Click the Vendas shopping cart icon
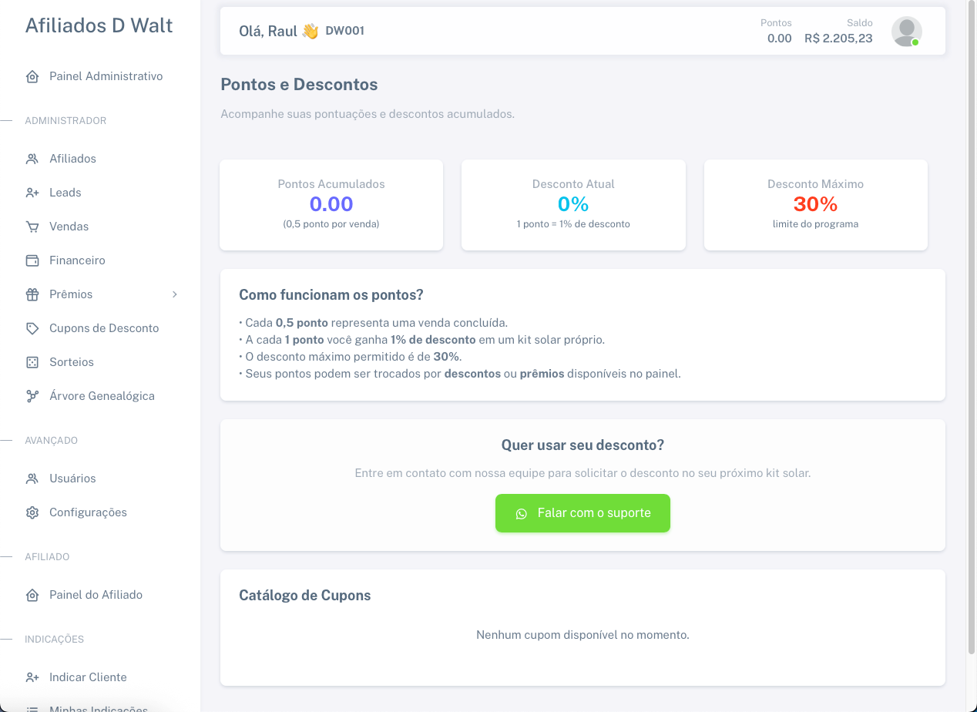Screen dimensions: 977x712 coord(32,227)
